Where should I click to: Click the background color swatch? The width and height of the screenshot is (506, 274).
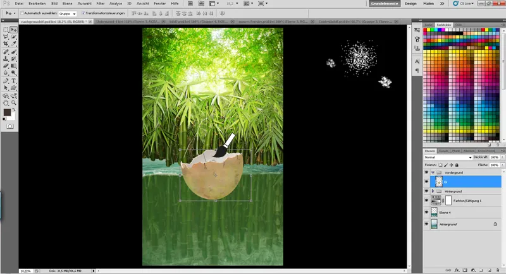tap(13, 117)
